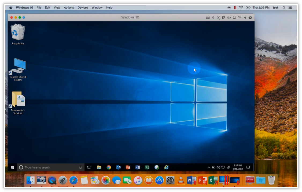Open the CD/DVD drive icon in titlebar

point(219,18)
